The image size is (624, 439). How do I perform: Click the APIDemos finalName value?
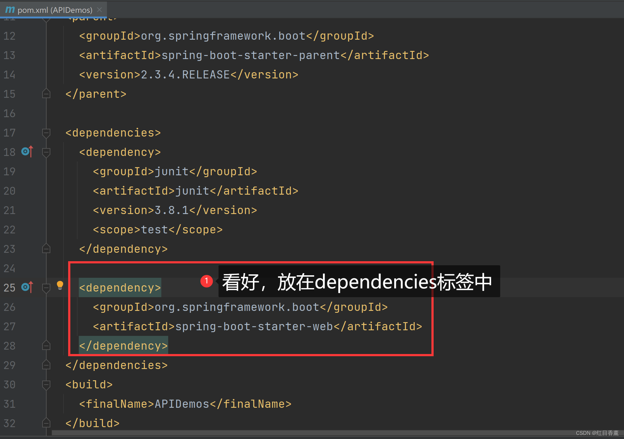point(182,404)
